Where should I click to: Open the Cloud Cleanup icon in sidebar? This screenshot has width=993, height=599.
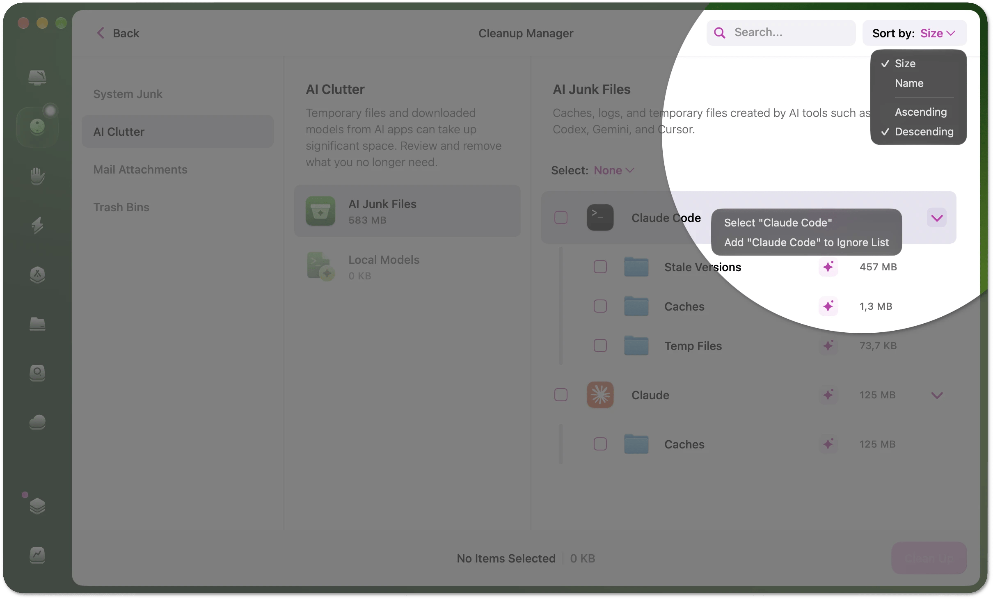click(x=37, y=422)
